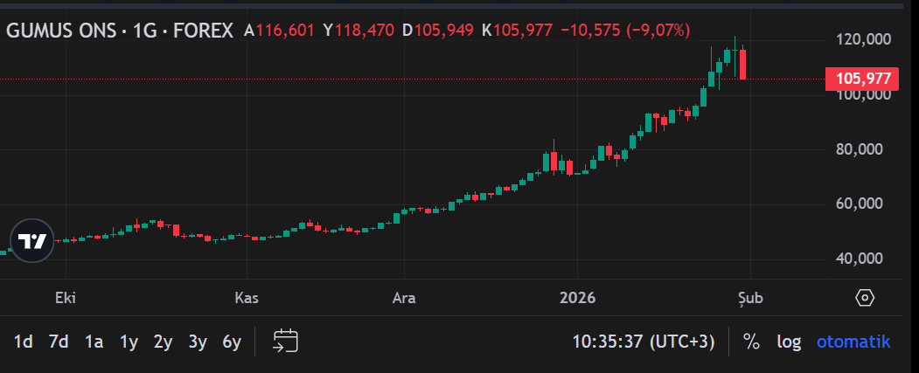
Task: Set the chart range to 1y
Action: coord(129,342)
